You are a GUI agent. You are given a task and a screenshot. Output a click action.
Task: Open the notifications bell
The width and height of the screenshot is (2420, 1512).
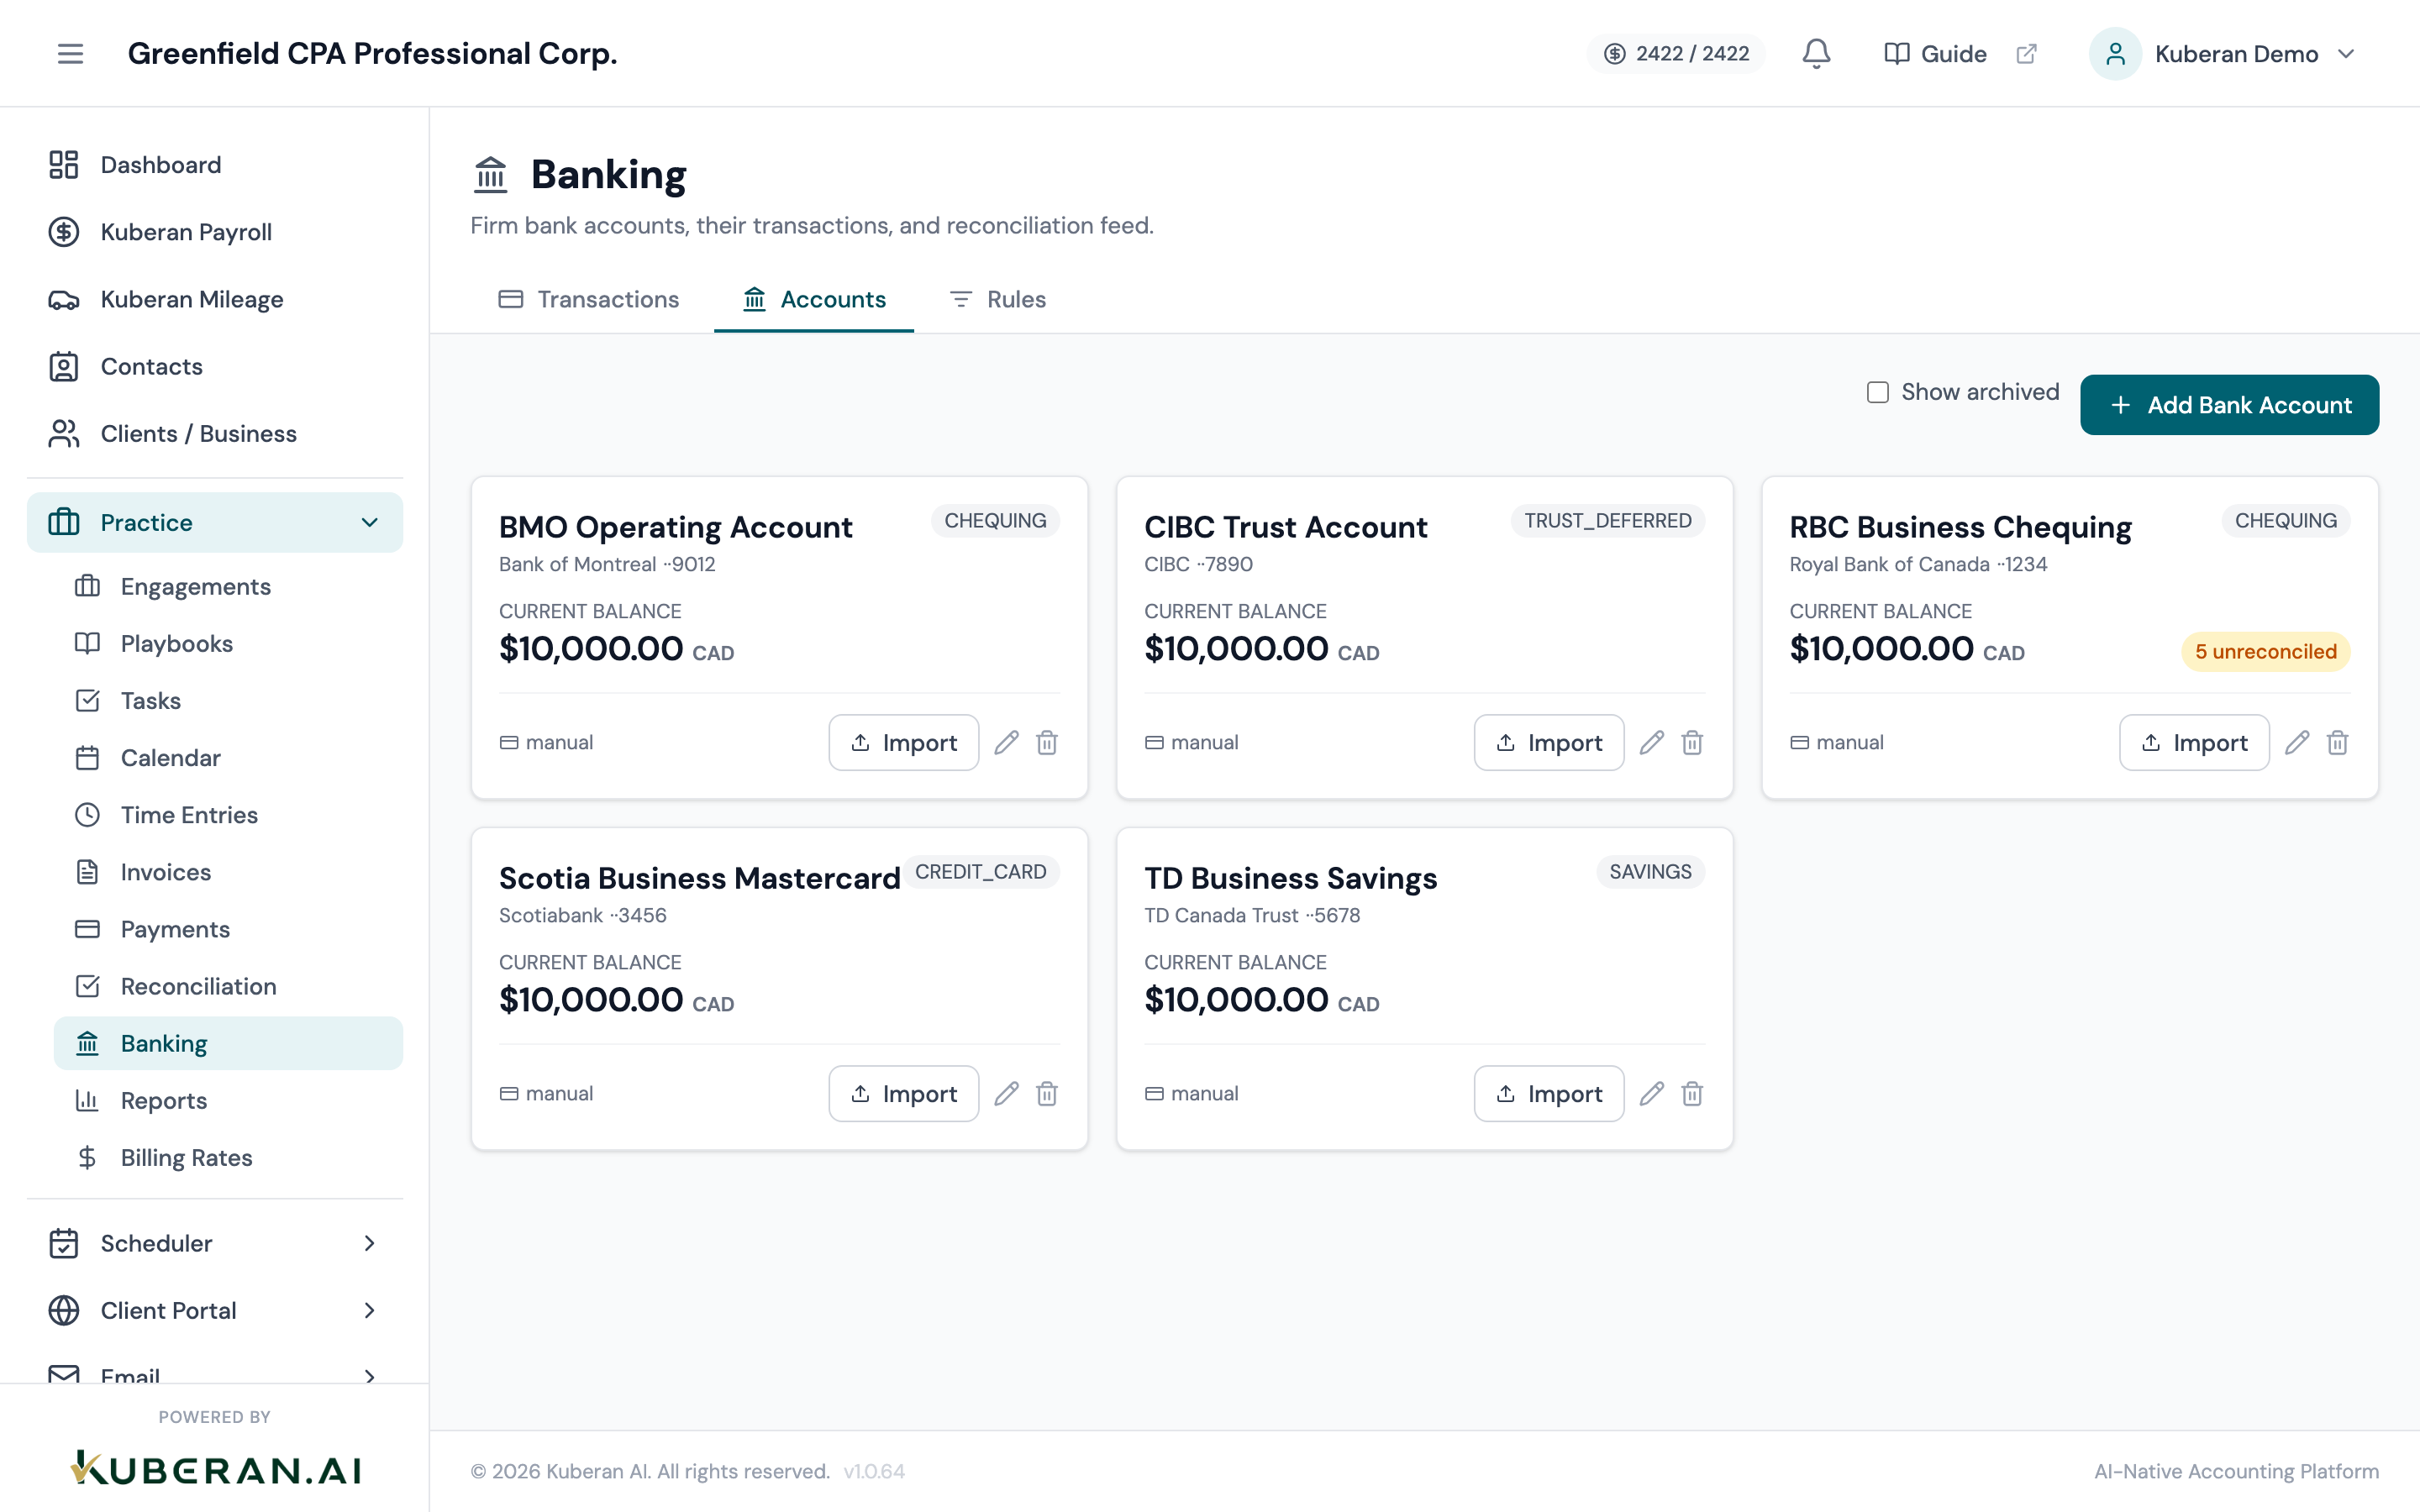click(1816, 53)
